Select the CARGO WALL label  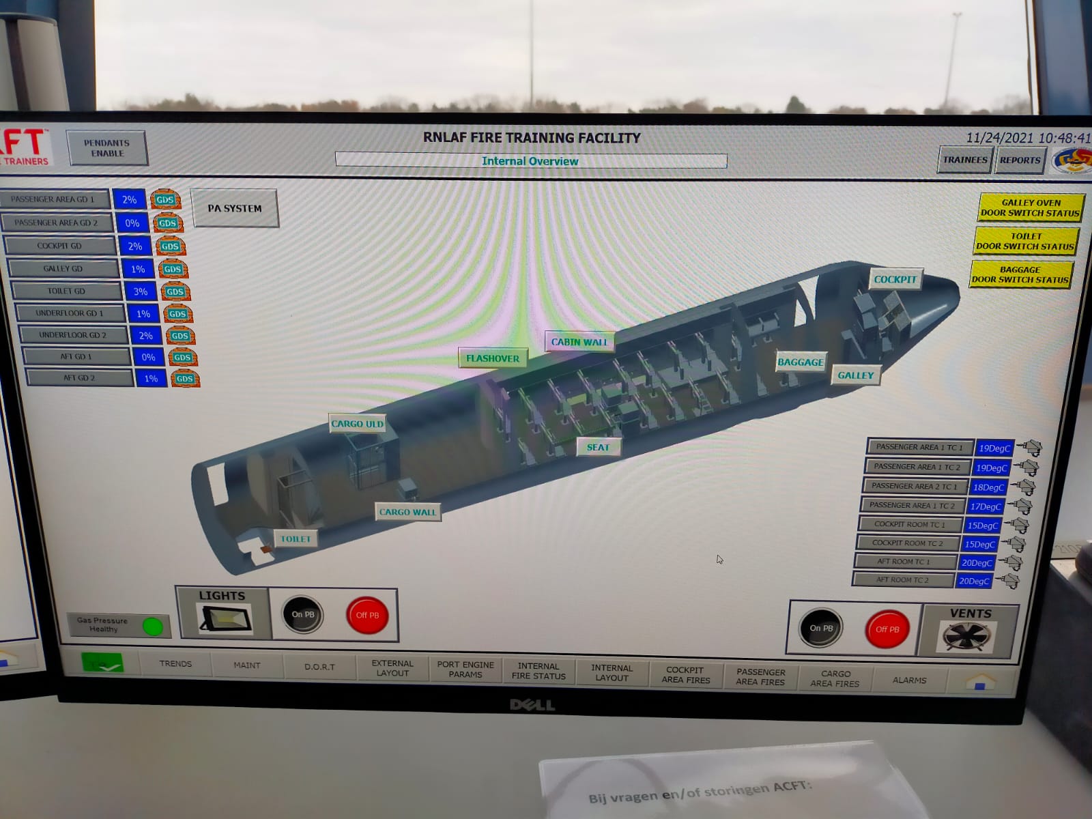click(407, 512)
